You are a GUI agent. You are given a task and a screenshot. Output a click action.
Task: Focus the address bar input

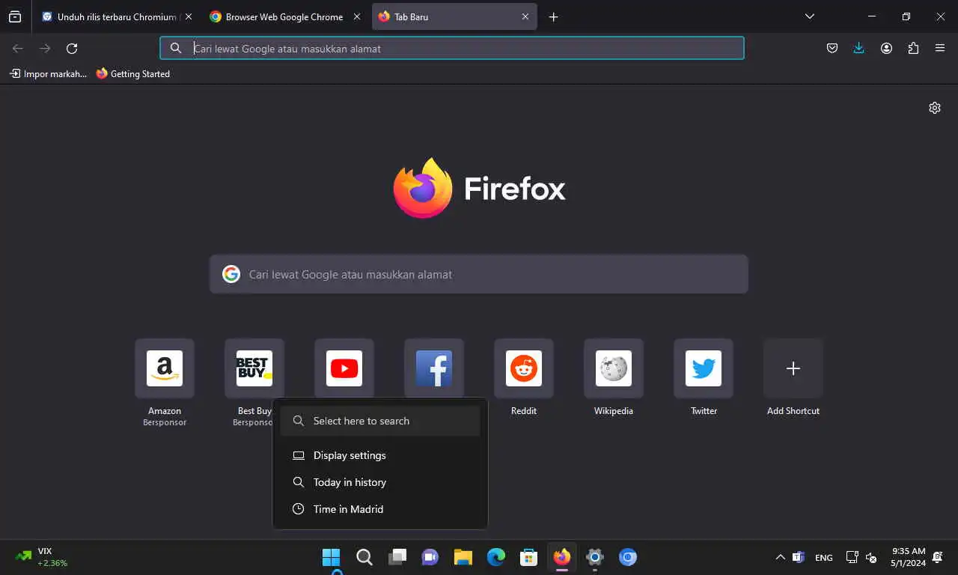click(452, 48)
